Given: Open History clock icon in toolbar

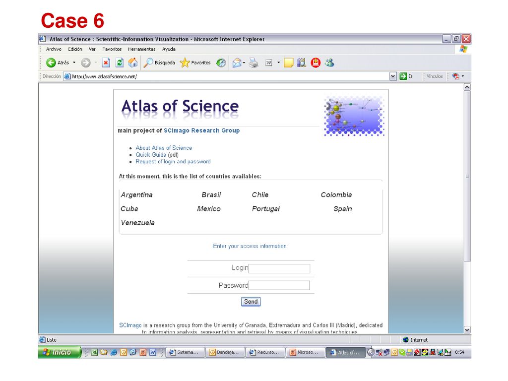Looking at the screenshot, I should tap(221, 63).
